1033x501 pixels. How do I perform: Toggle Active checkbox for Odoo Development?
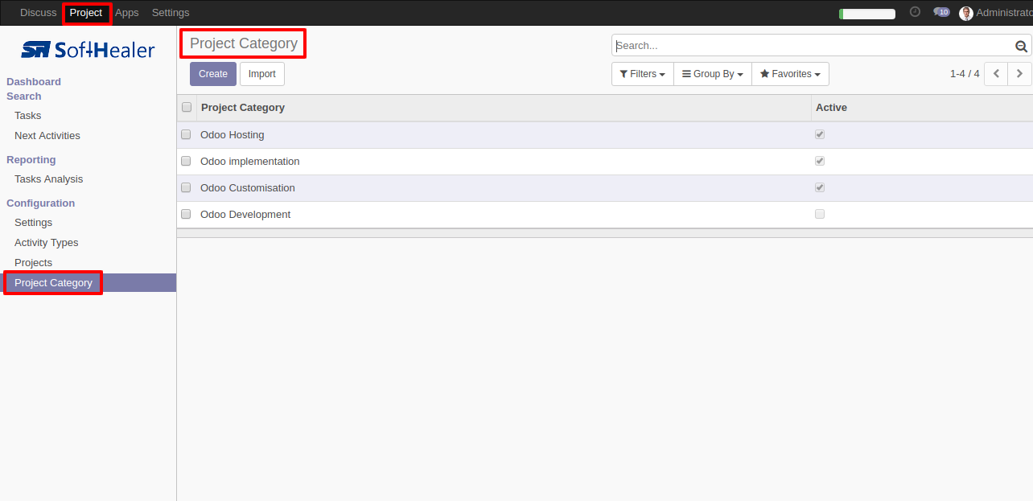[x=820, y=214]
